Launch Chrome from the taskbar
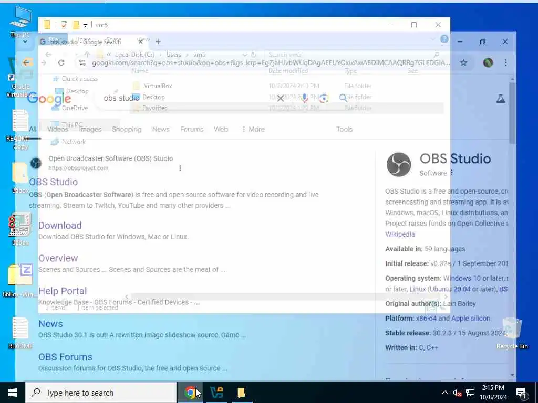 tap(190, 393)
